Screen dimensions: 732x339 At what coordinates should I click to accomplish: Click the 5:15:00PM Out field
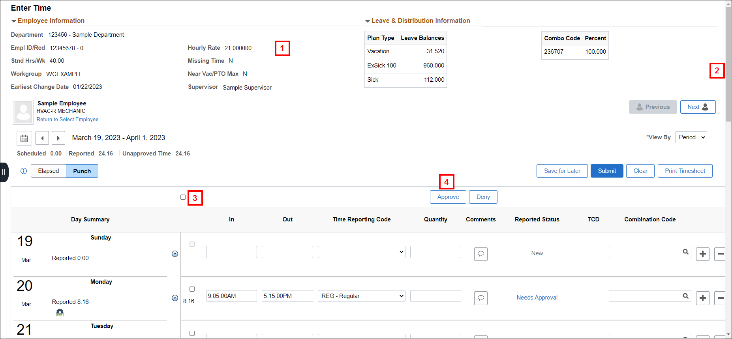[x=287, y=296]
